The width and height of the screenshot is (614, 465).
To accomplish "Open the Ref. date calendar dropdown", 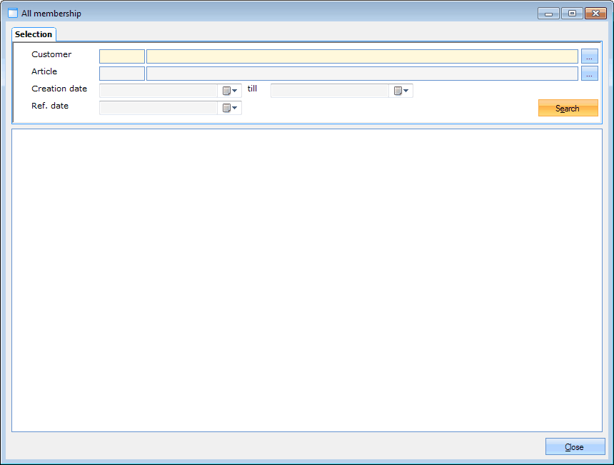I will point(229,108).
